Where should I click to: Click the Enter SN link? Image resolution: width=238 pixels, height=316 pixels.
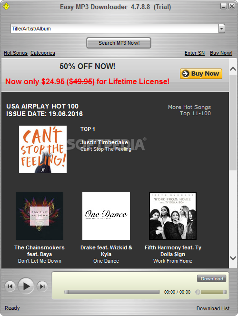[x=195, y=53]
